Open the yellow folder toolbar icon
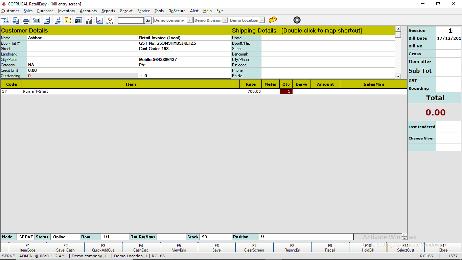The image size is (462, 260). coord(68,20)
